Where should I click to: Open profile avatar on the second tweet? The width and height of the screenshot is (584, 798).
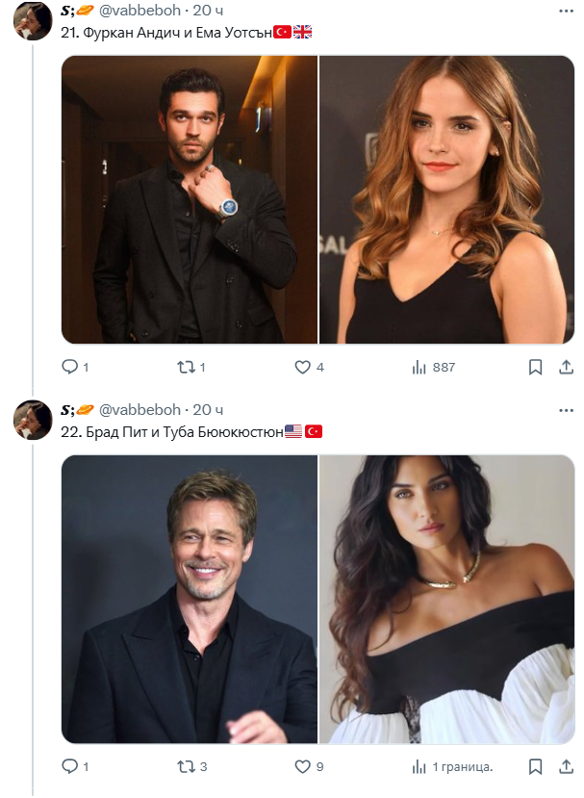point(33,420)
